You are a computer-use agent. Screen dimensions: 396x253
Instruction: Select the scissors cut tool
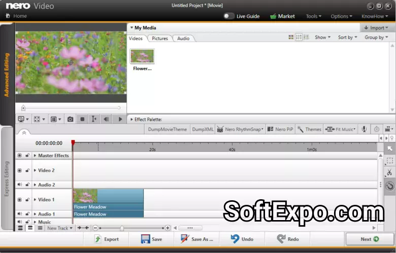tap(389, 173)
